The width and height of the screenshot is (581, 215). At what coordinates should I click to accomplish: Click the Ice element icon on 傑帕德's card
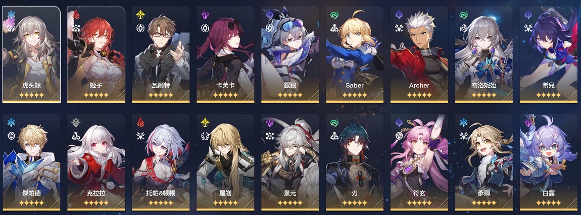[11, 123]
